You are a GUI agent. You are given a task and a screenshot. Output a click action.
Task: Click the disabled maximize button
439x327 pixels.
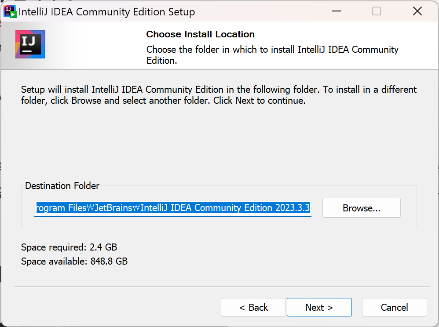click(x=376, y=11)
